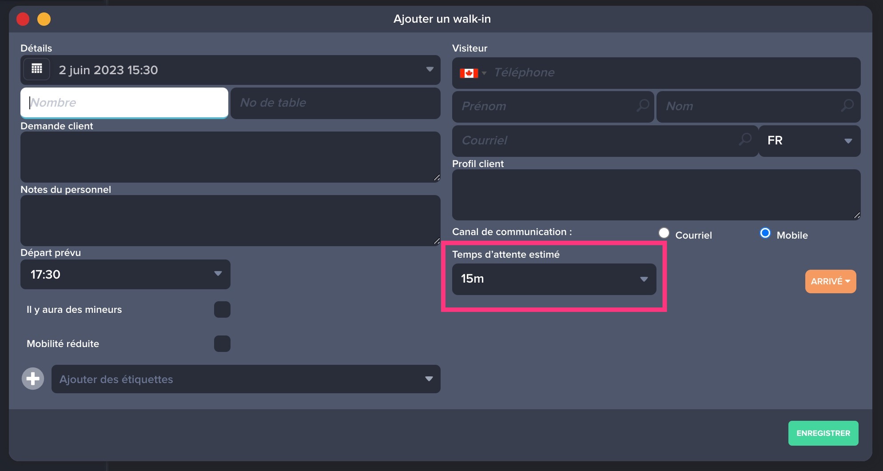Select the Mobile communication radio button
883x471 pixels.
pyautogui.click(x=765, y=233)
